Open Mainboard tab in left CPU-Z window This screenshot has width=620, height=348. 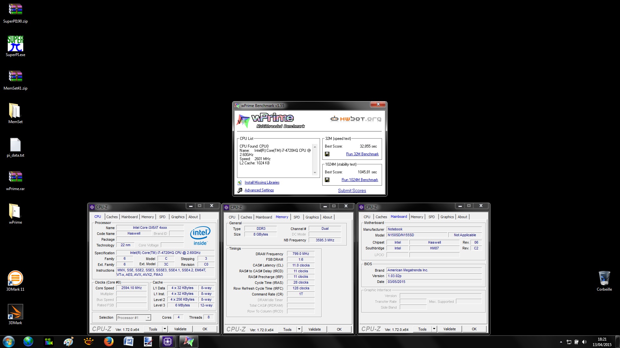[x=129, y=217]
